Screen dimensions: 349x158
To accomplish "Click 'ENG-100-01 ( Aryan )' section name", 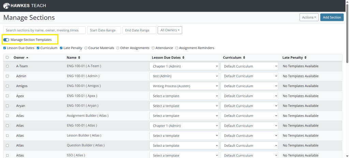I will pos(83,106).
